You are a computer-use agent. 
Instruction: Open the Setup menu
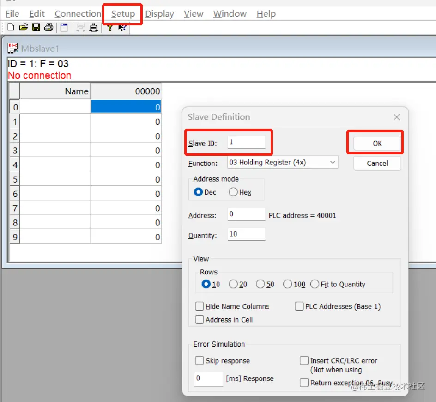tap(122, 14)
